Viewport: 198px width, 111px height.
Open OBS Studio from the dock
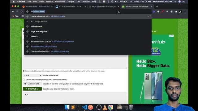[x=99, y=107]
